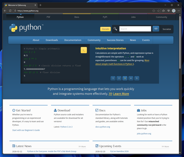Open a new browser tab
184x157 pixels.
point(40,5)
